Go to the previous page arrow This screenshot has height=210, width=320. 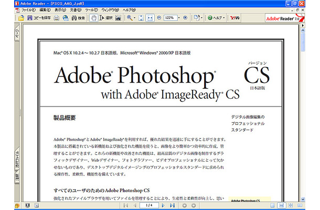tap(135, 205)
